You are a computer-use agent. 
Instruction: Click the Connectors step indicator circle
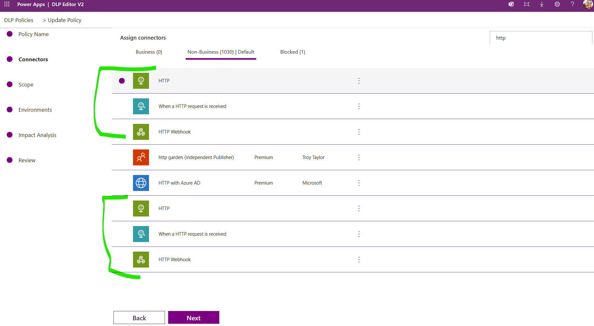tap(10, 59)
